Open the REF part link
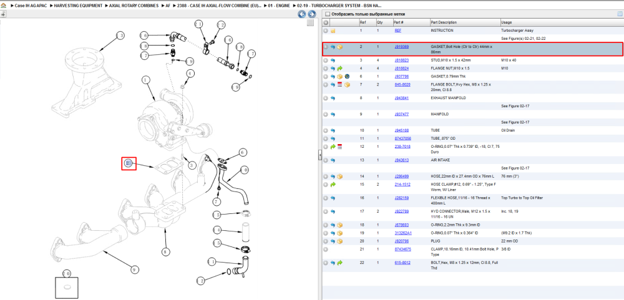This screenshot has width=624, height=300. coord(398,31)
